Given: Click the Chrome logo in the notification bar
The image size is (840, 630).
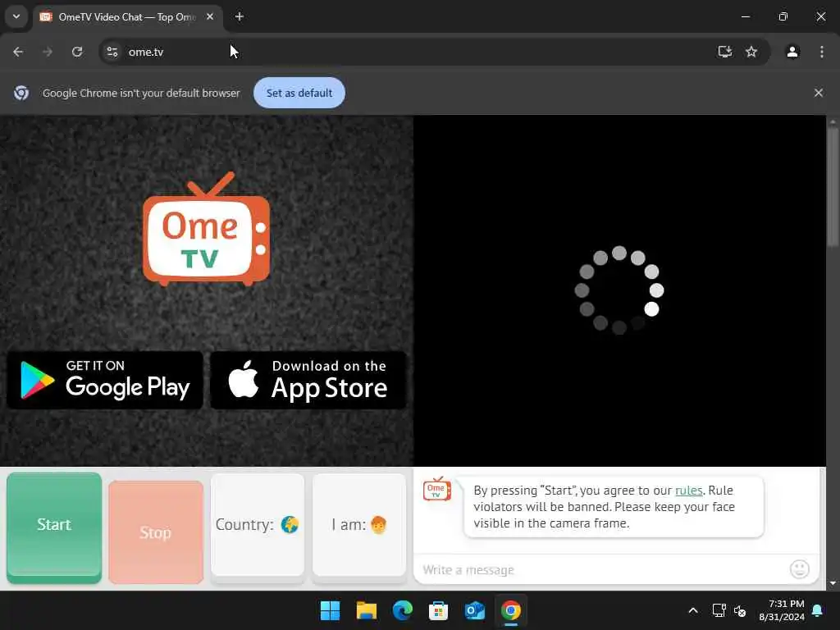Looking at the screenshot, I should 21,93.
